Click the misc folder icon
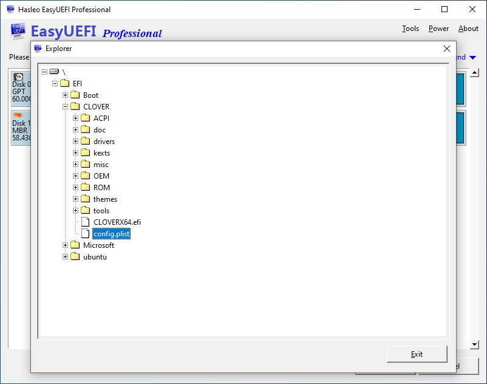This screenshot has width=487, height=384. coord(86,164)
